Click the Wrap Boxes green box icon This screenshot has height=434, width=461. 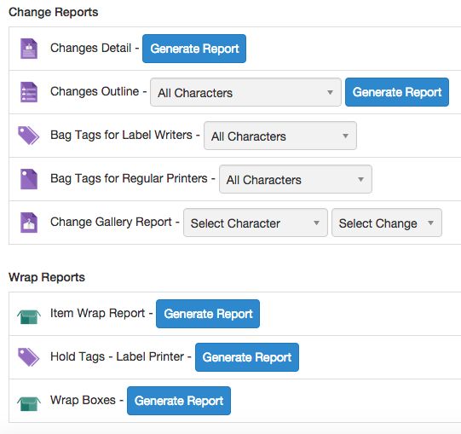click(29, 403)
